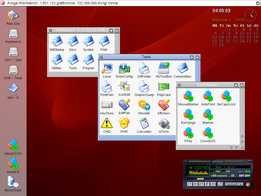Toggle SHUFFLE in AMPLiFier player

point(230,184)
